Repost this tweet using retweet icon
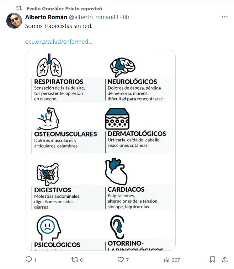The height and width of the screenshot is (269, 234). point(75,260)
